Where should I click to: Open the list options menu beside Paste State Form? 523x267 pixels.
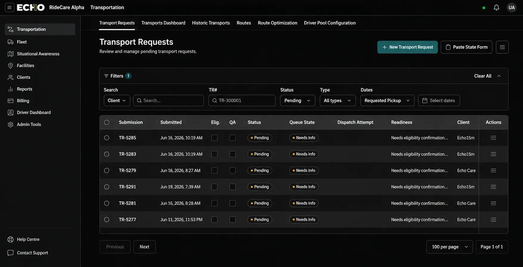502,47
